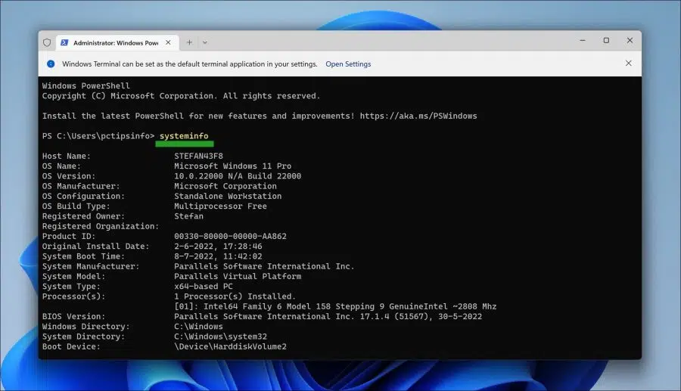The image size is (681, 391).
Task: Expand the new tab profile dropdown arrow
Action: tap(205, 42)
